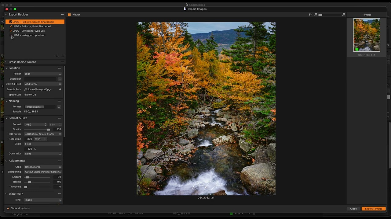Viewport: 391px width, 219px height.
Task: Open Watermark Kind dropdown Image
Action: [43, 200]
